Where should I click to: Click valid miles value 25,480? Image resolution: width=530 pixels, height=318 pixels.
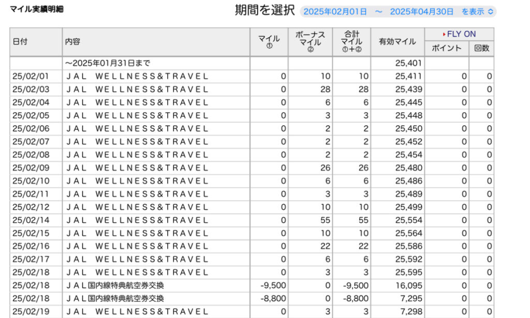tap(409, 168)
